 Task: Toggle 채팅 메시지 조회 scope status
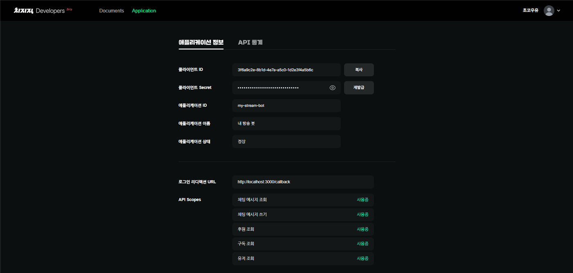[x=363, y=200]
